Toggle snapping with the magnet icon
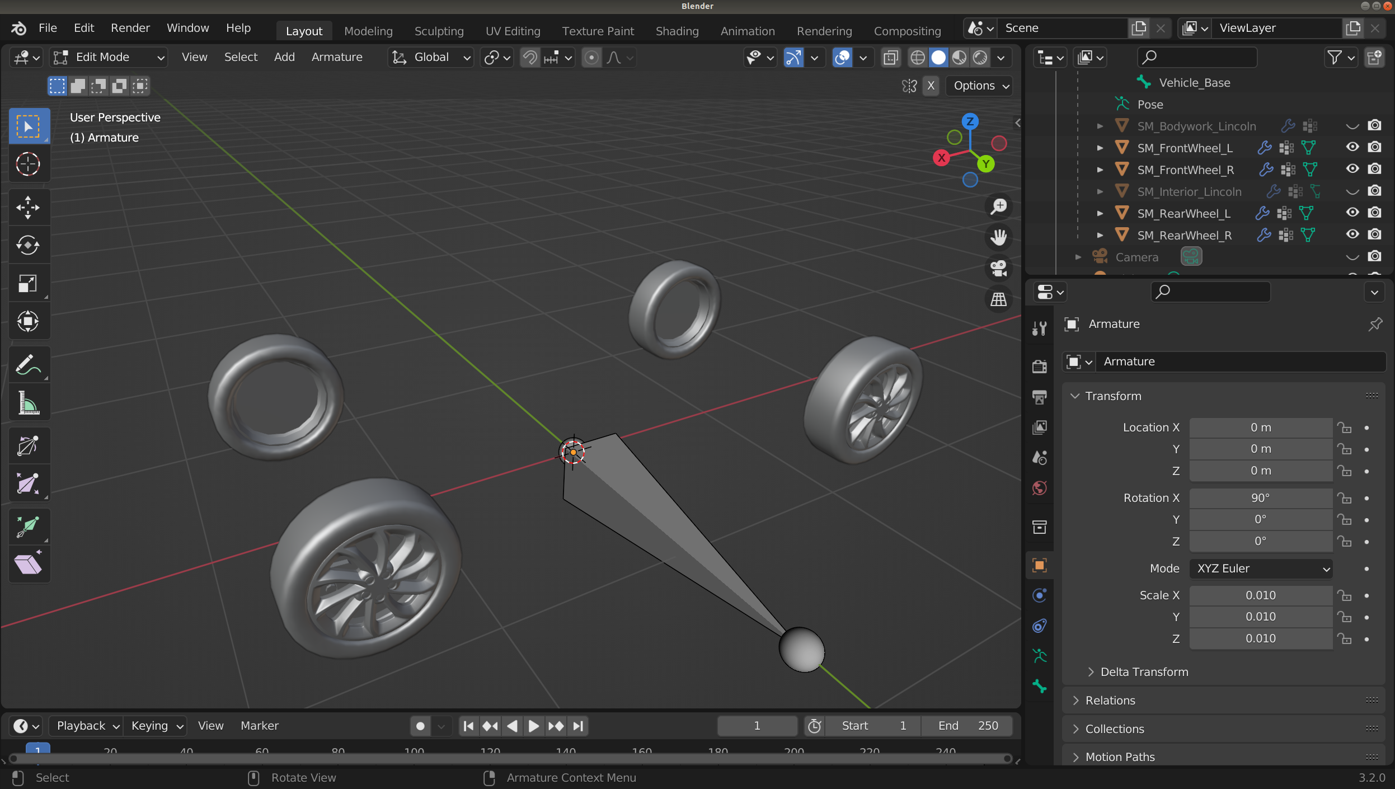Screen dimensions: 1395x789 pos(529,57)
